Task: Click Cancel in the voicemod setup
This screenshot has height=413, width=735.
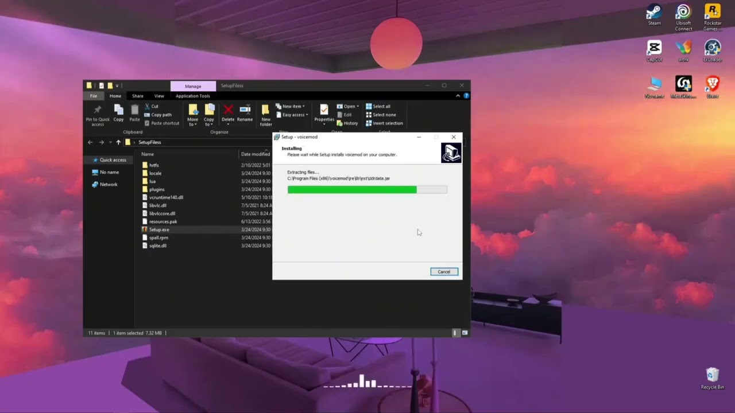Action: click(444, 272)
